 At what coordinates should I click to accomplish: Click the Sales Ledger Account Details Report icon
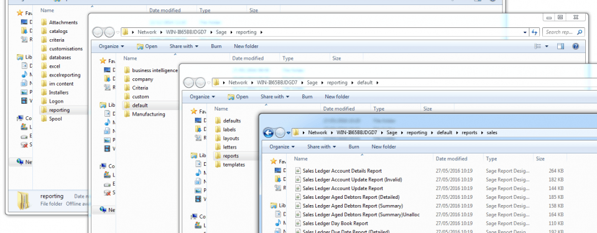pyautogui.click(x=298, y=171)
